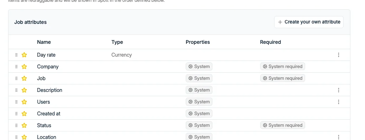Open the three-dot menu for Day rate
365x140 pixels.
pos(339,55)
